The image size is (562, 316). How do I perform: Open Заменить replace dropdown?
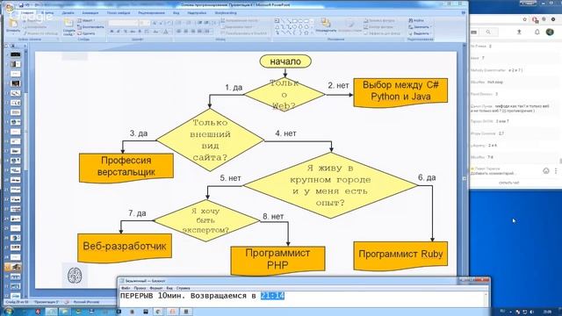(x=420, y=27)
